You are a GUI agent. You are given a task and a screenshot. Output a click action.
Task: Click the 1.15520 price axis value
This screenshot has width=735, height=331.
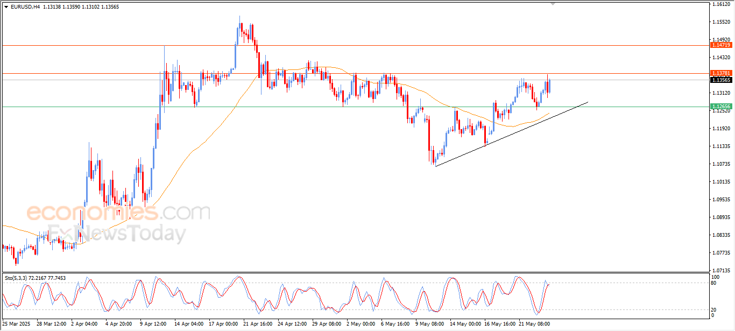click(x=720, y=22)
